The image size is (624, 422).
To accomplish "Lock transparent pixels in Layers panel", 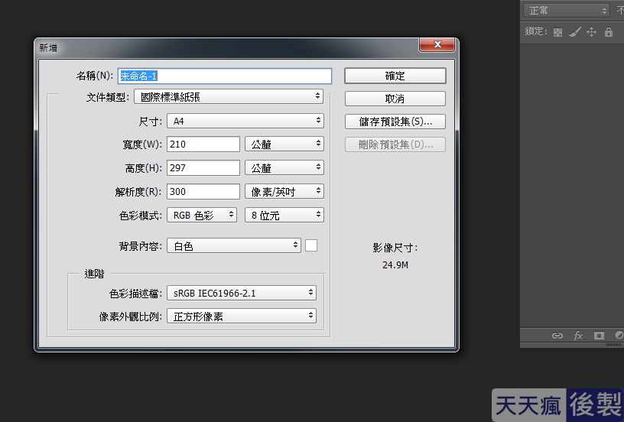I will coord(557,32).
